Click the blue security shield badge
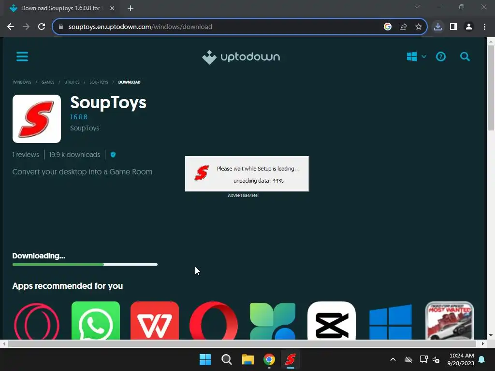This screenshot has height=371, width=495. pyautogui.click(x=113, y=155)
